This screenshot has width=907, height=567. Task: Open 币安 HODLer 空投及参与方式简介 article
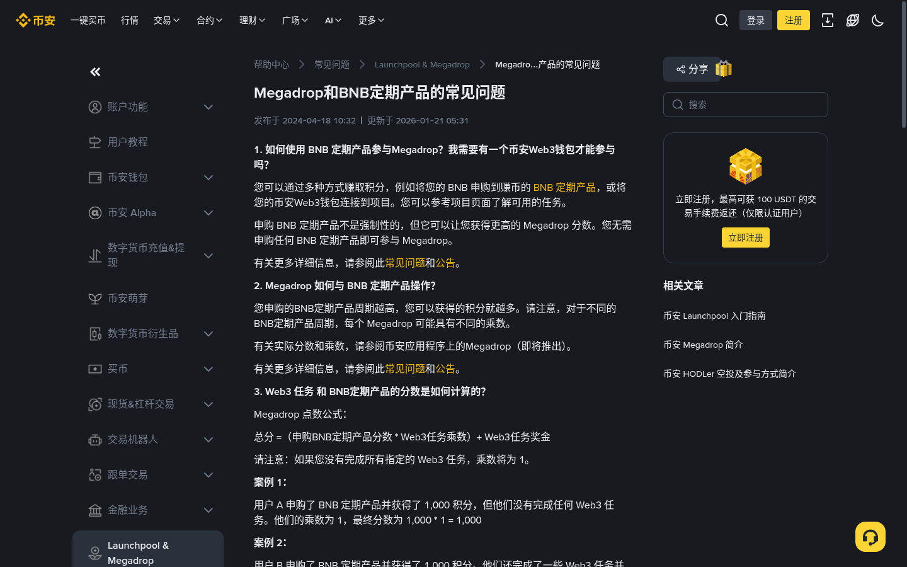coord(729,374)
